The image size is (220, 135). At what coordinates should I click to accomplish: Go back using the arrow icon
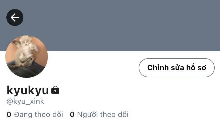tap(15, 17)
